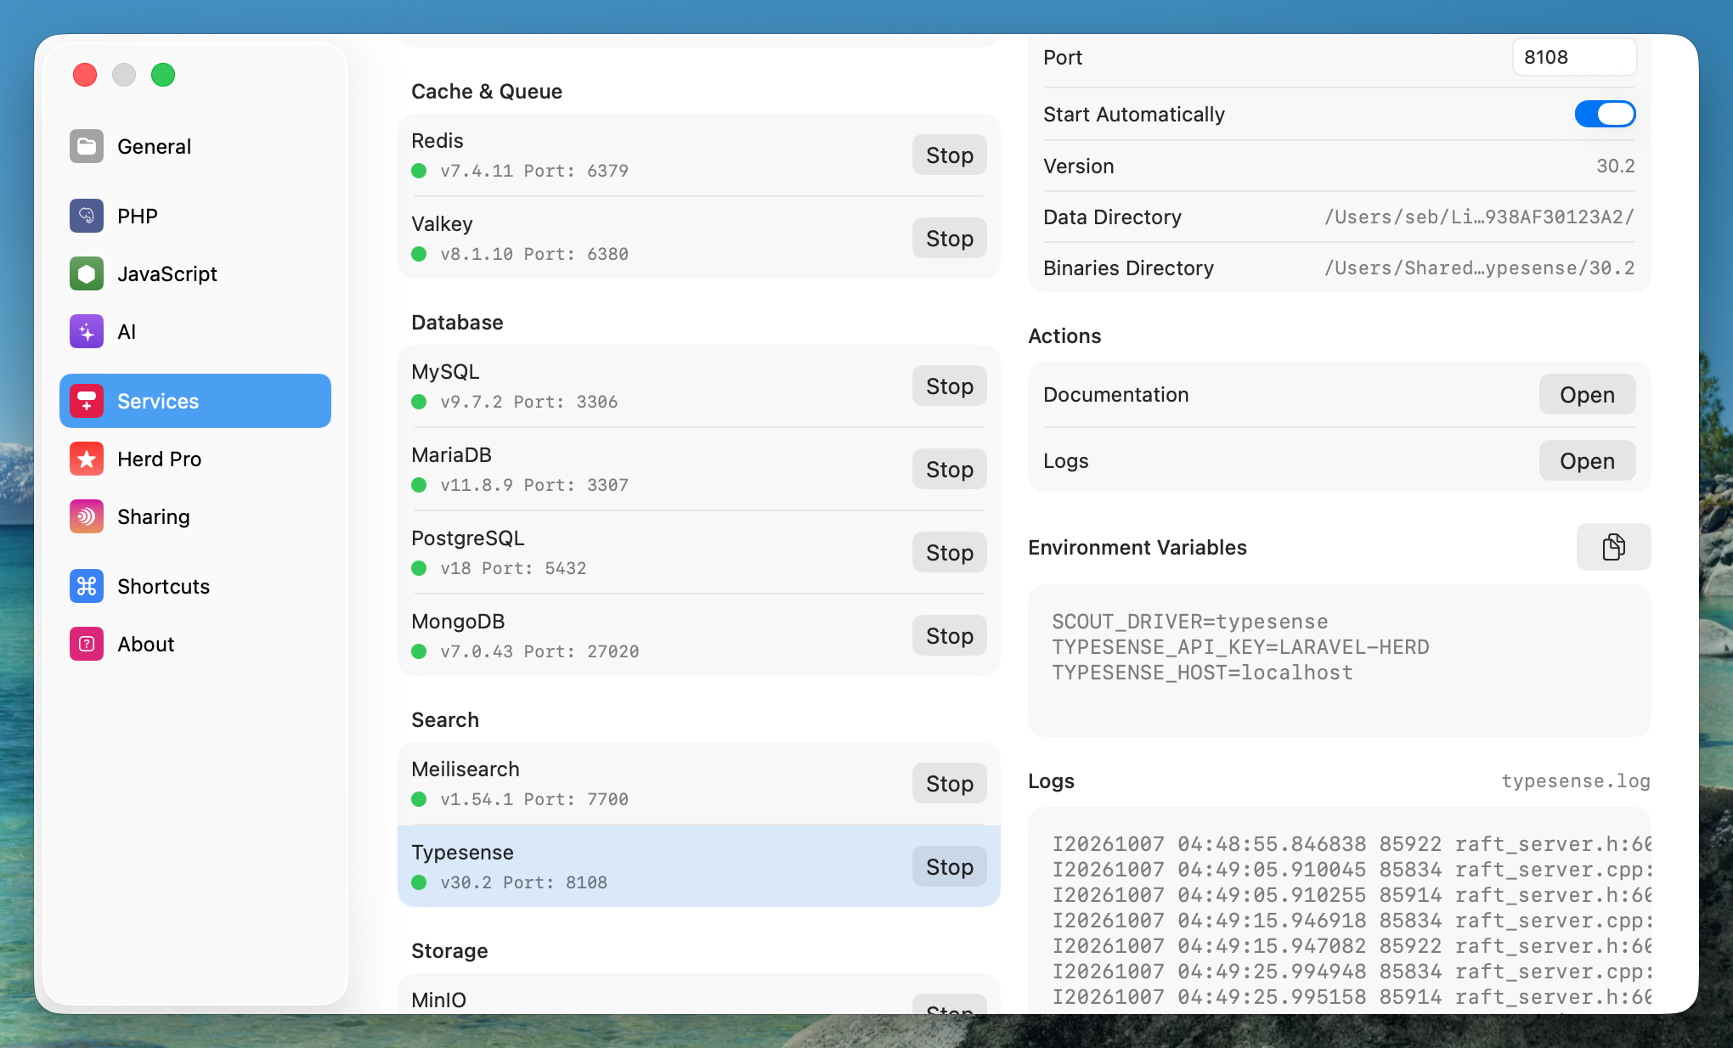This screenshot has width=1733, height=1048.
Task: Click the AI sparkle icon
Action: pos(87,331)
